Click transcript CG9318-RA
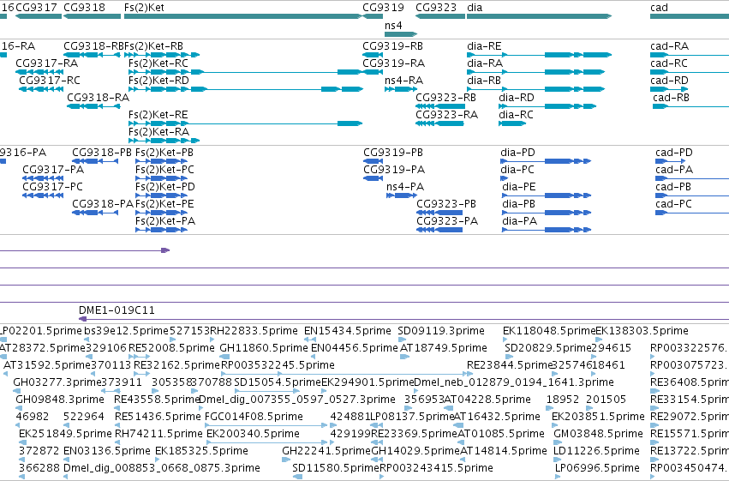 99,98
